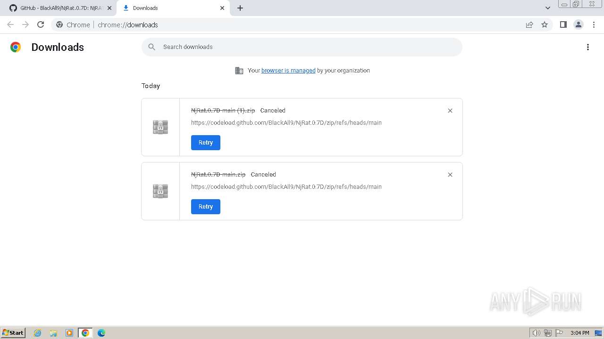Click zip file icon of NjRat.0.7D-main.zip

160,191
